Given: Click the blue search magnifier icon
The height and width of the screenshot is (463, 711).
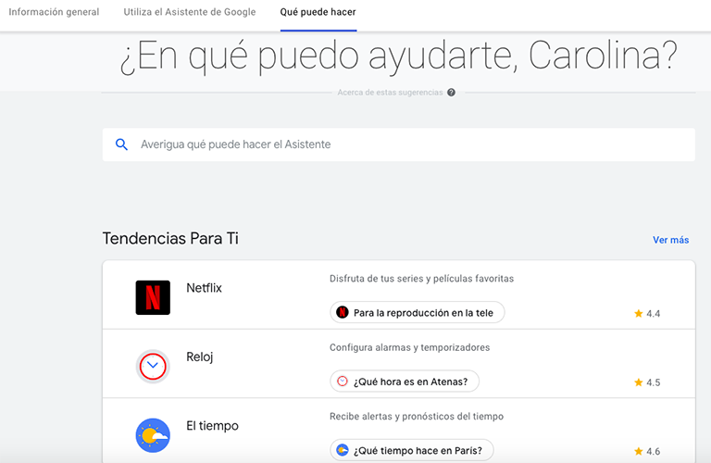Looking at the screenshot, I should (121, 144).
